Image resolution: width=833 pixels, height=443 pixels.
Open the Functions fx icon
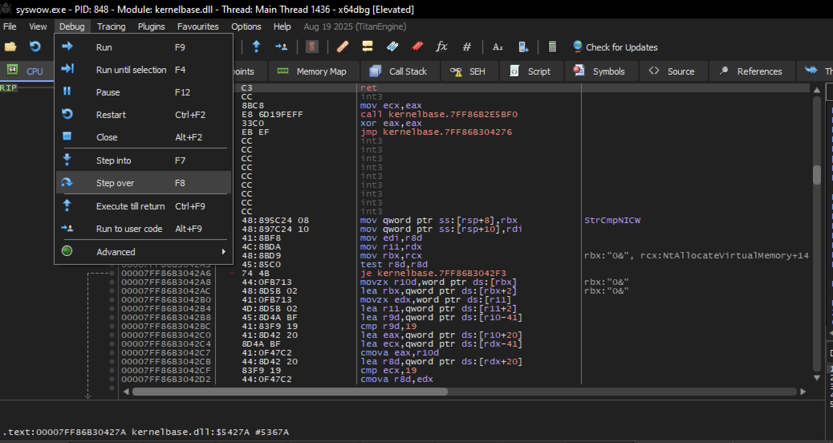tap(441, 47)
